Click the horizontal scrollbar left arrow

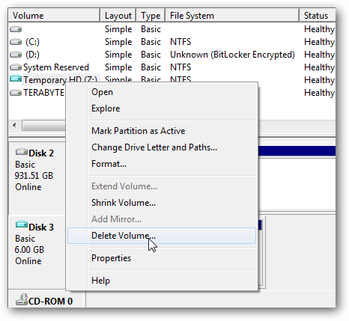point(14,125)
